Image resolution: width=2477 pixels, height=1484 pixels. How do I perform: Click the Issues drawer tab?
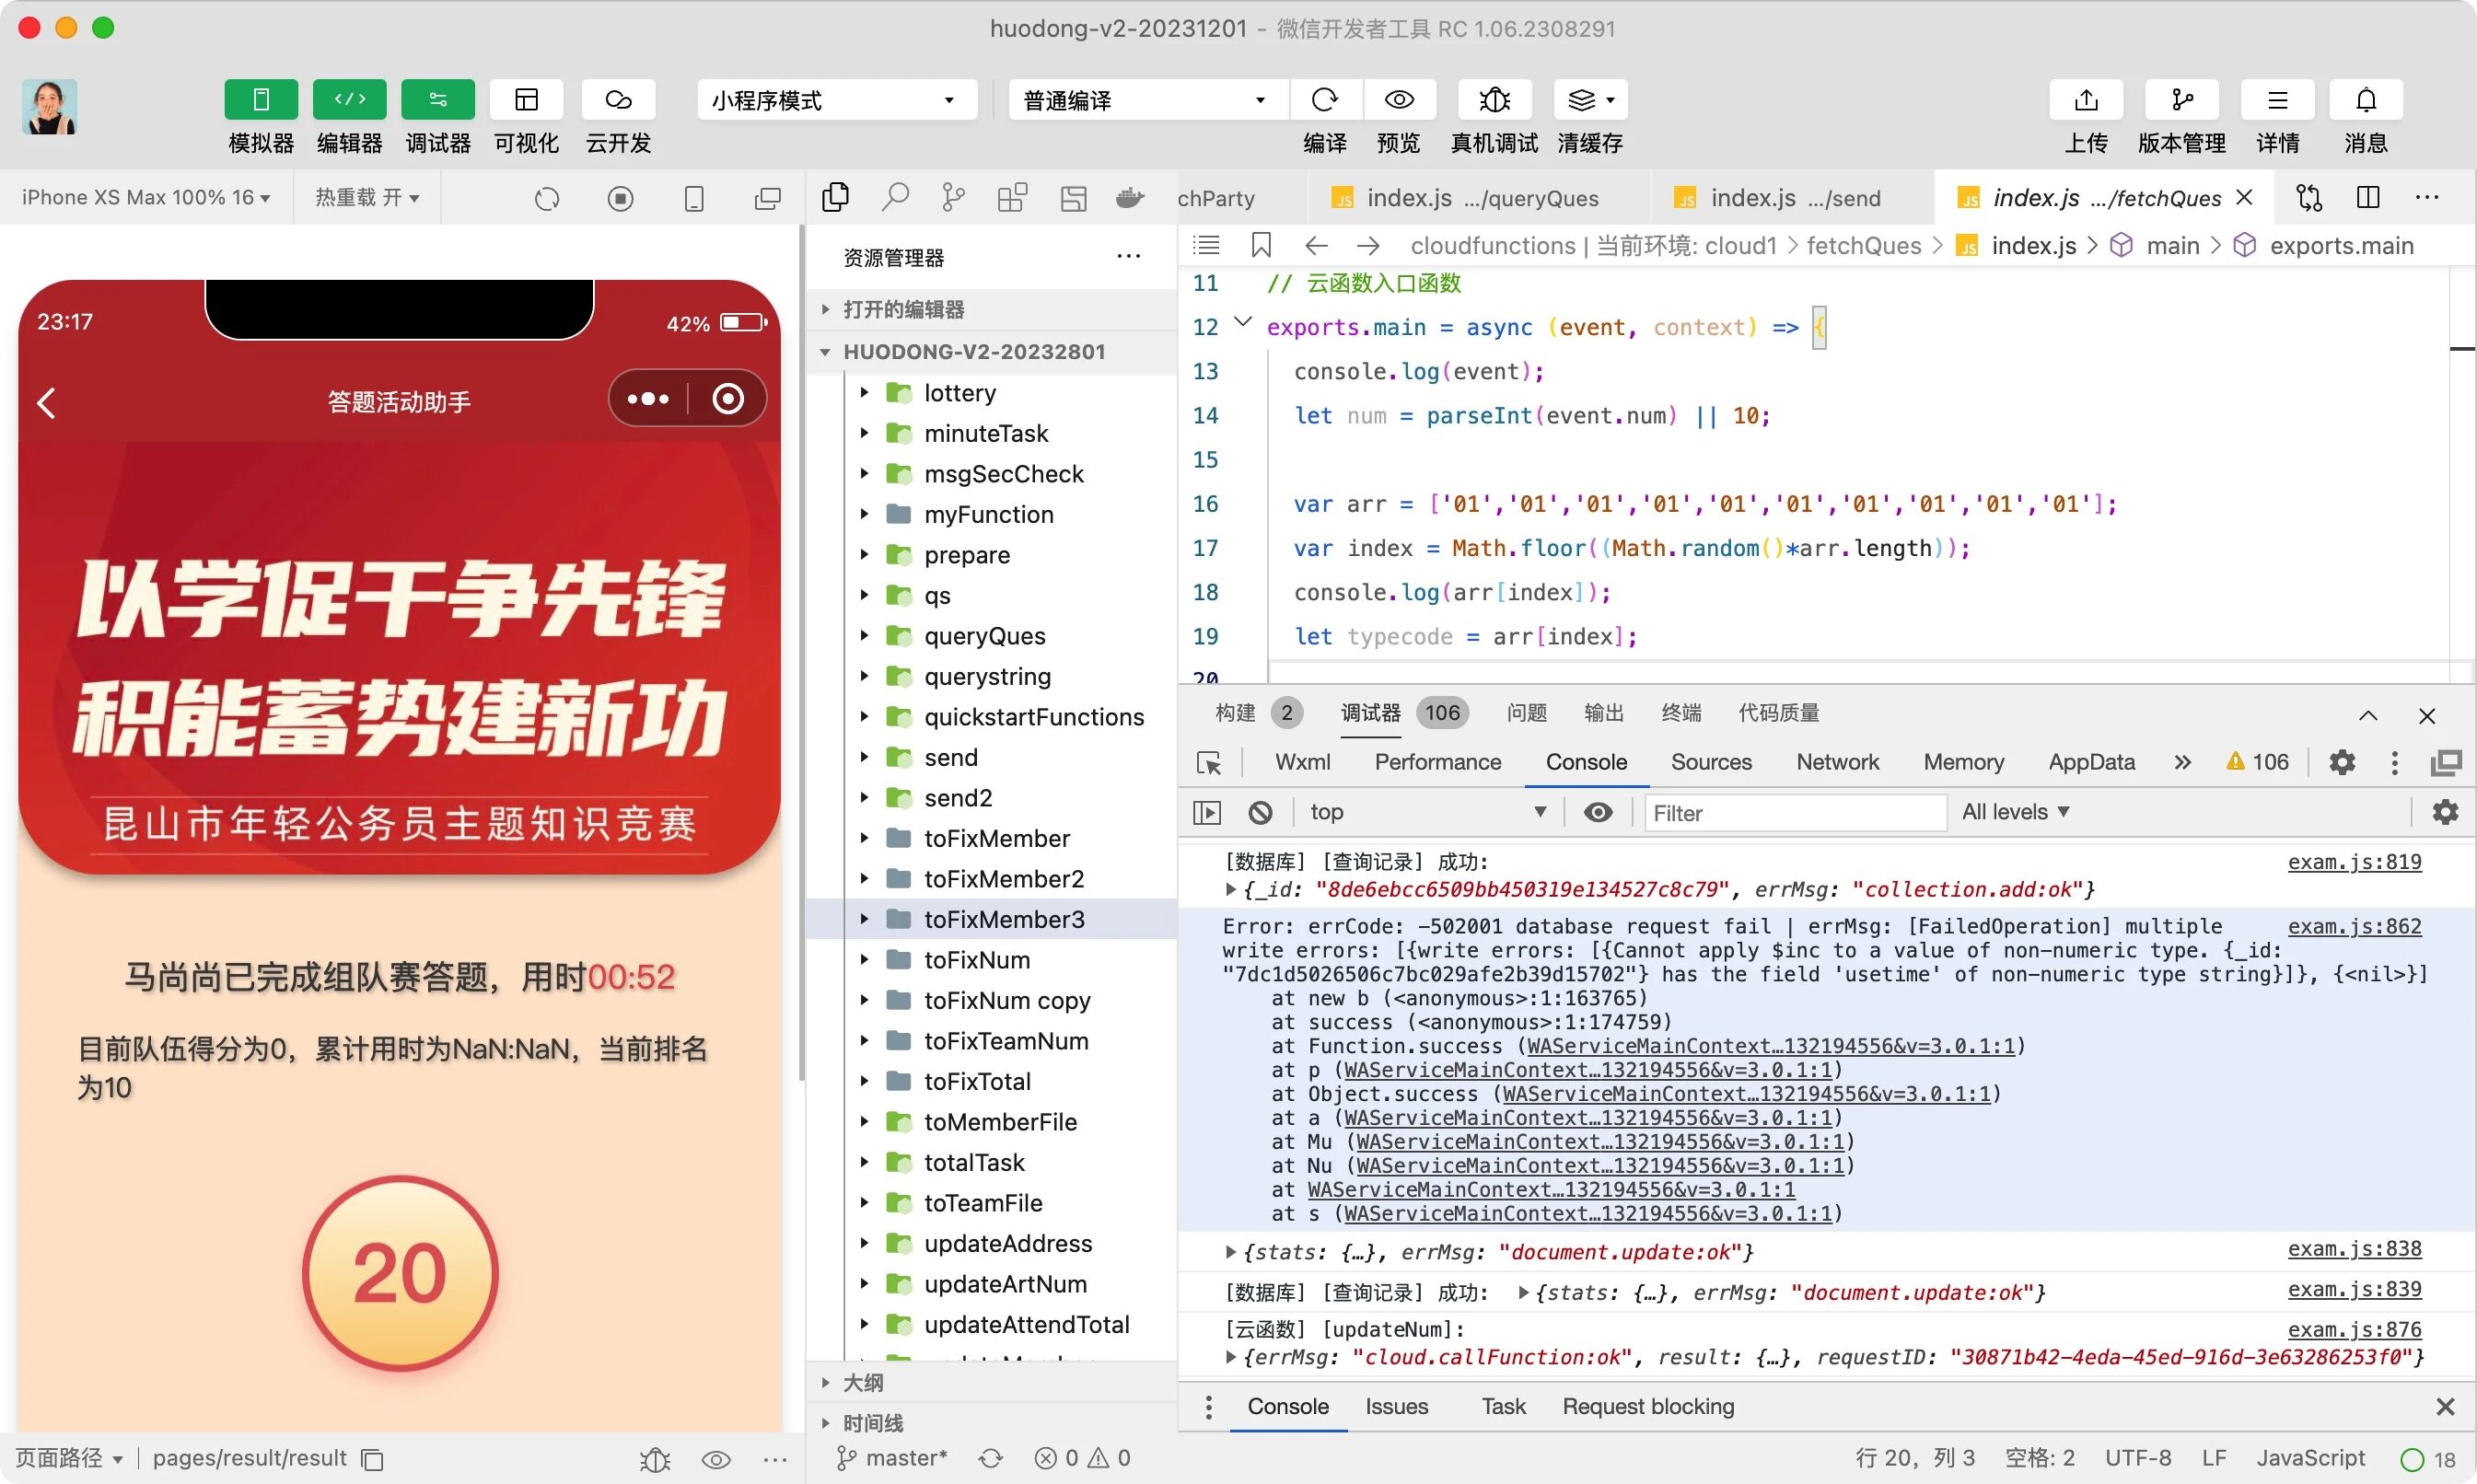click(x=1396, y=1406)
